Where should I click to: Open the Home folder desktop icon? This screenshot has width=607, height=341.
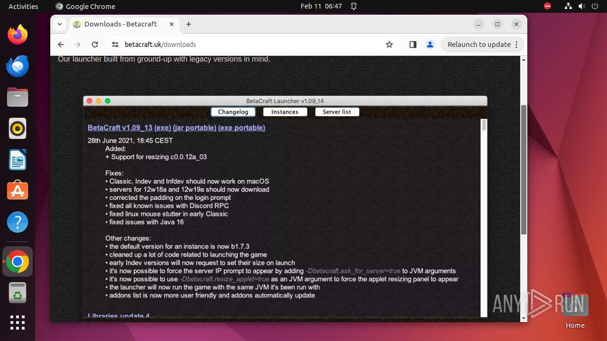(575, 311)
